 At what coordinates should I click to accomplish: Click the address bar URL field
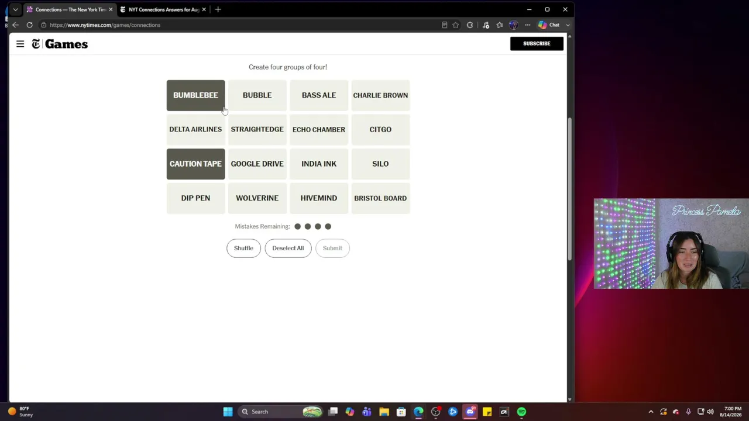pyautogui.click(x=240, y=25)
